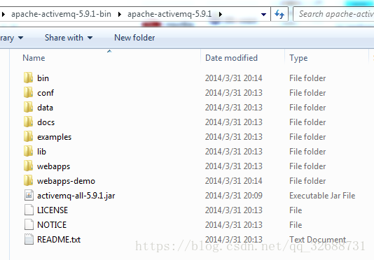Select the file name "LICENSE"
This screenshot has height=260, width=374.
(x=53, y=210)
